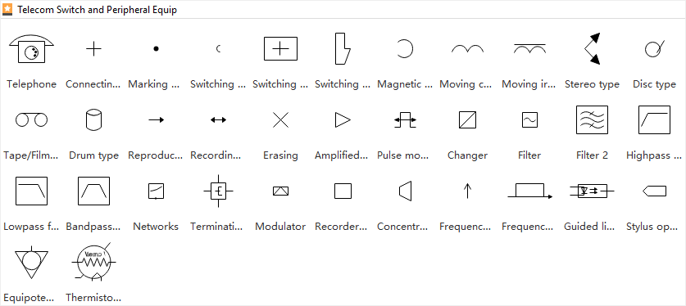The image size is (686, 306).
Task: Pick the Highpass filter symbol
Action: (x=655, y=119)
